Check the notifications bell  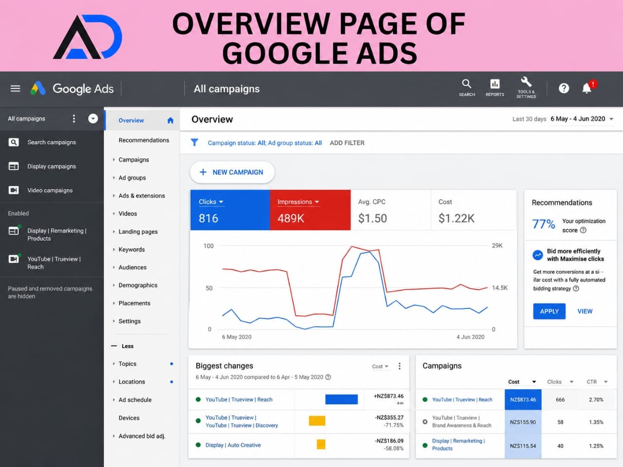pyautogui.click(x=587, y=88)
